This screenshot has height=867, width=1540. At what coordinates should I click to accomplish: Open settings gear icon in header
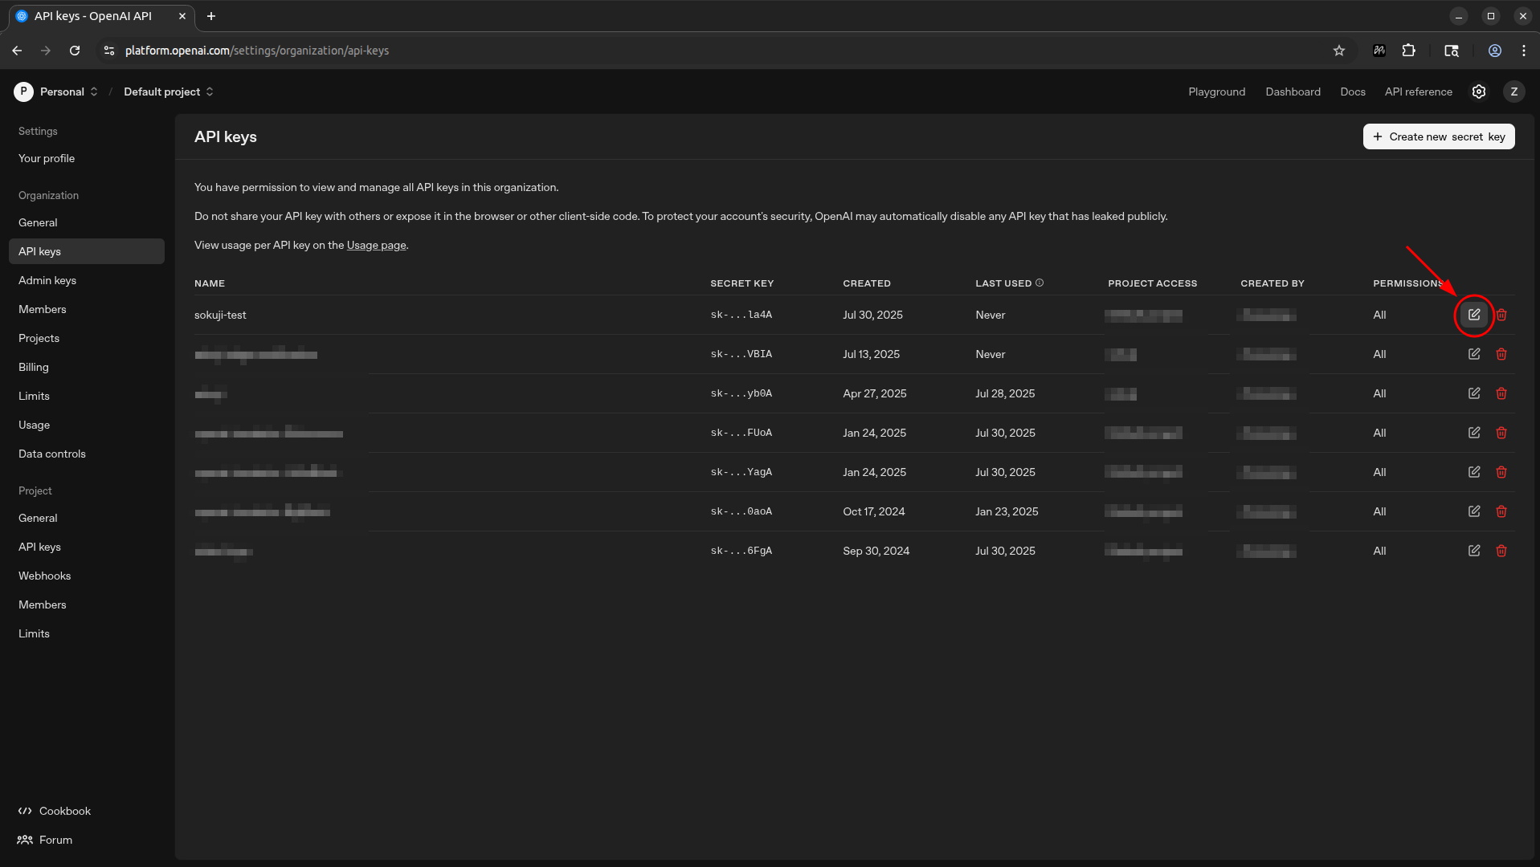click(x=1478, y=92)
